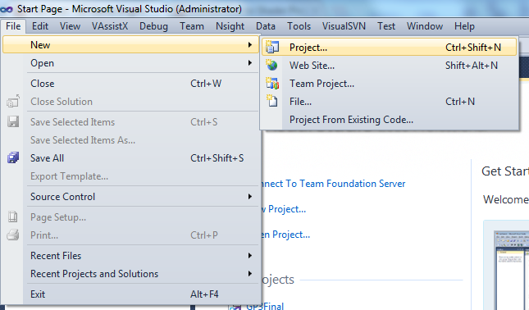Viewport: 529px width, 310px height.
Task: Select Project From Existing Code...
Action: 389,120
